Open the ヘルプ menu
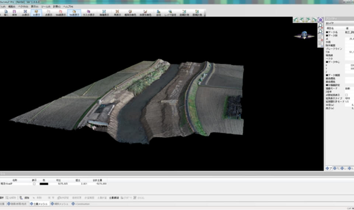This screenshot has height=210, width=354. pyautogui.click(x=67, y=6)
